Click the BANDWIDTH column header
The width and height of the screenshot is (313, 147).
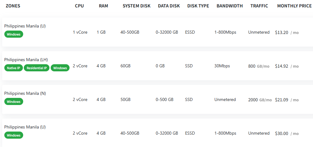point(230,6)
